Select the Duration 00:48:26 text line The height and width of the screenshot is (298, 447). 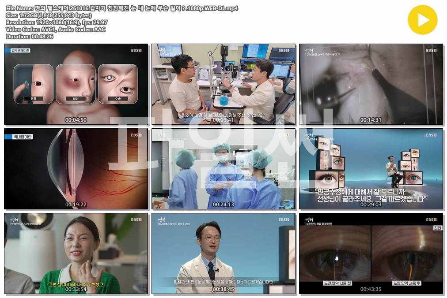tap(29, 37)
